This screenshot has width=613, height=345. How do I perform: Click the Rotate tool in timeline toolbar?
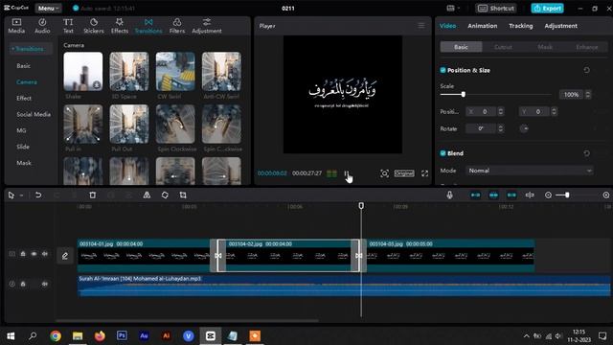tap(165, 195)
